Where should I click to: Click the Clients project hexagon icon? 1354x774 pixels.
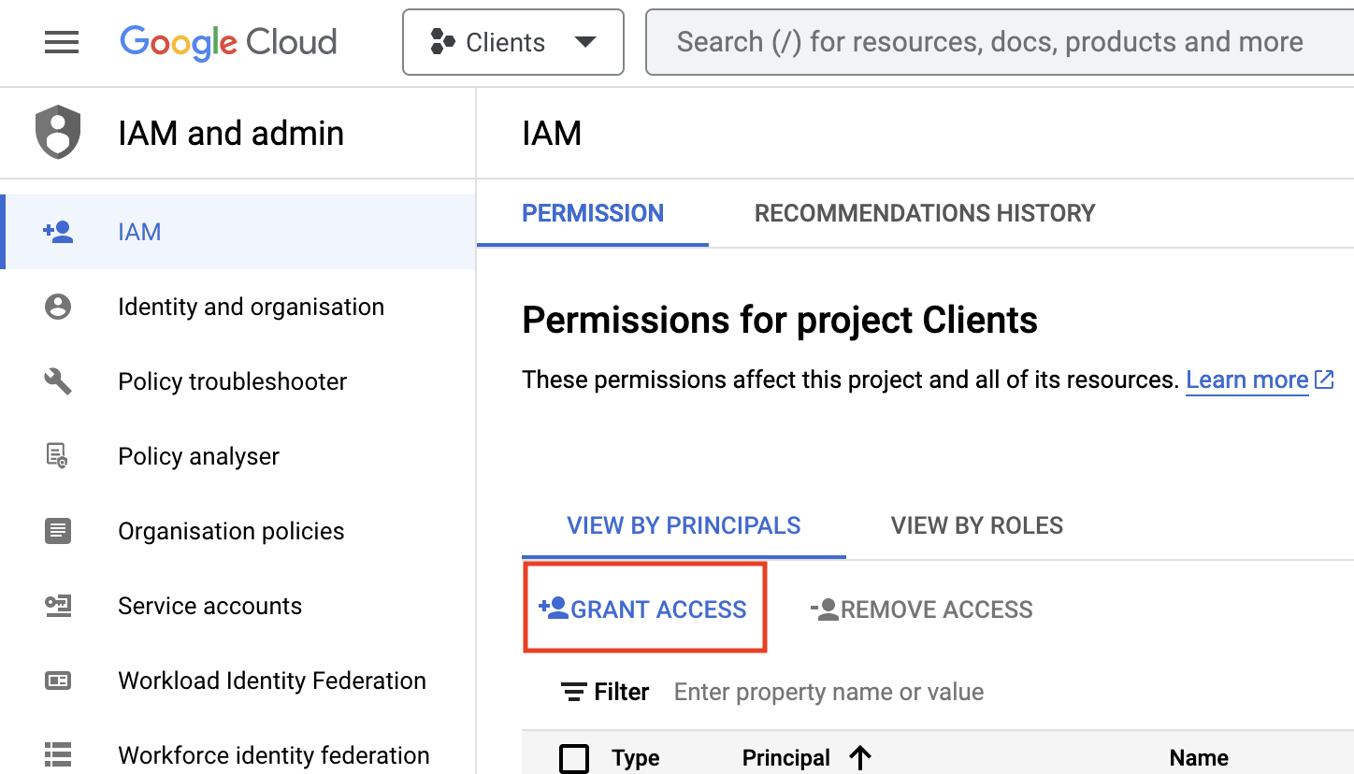coord(441,42)
